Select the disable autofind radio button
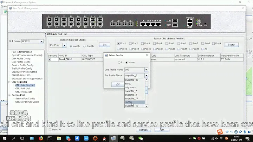The image size is (253, 142). (x=84, y=46)
